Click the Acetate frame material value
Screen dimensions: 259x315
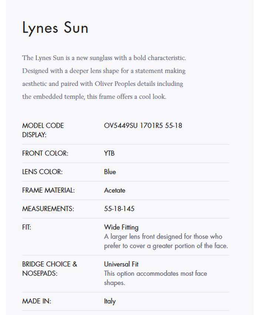(x=115, y=190)
